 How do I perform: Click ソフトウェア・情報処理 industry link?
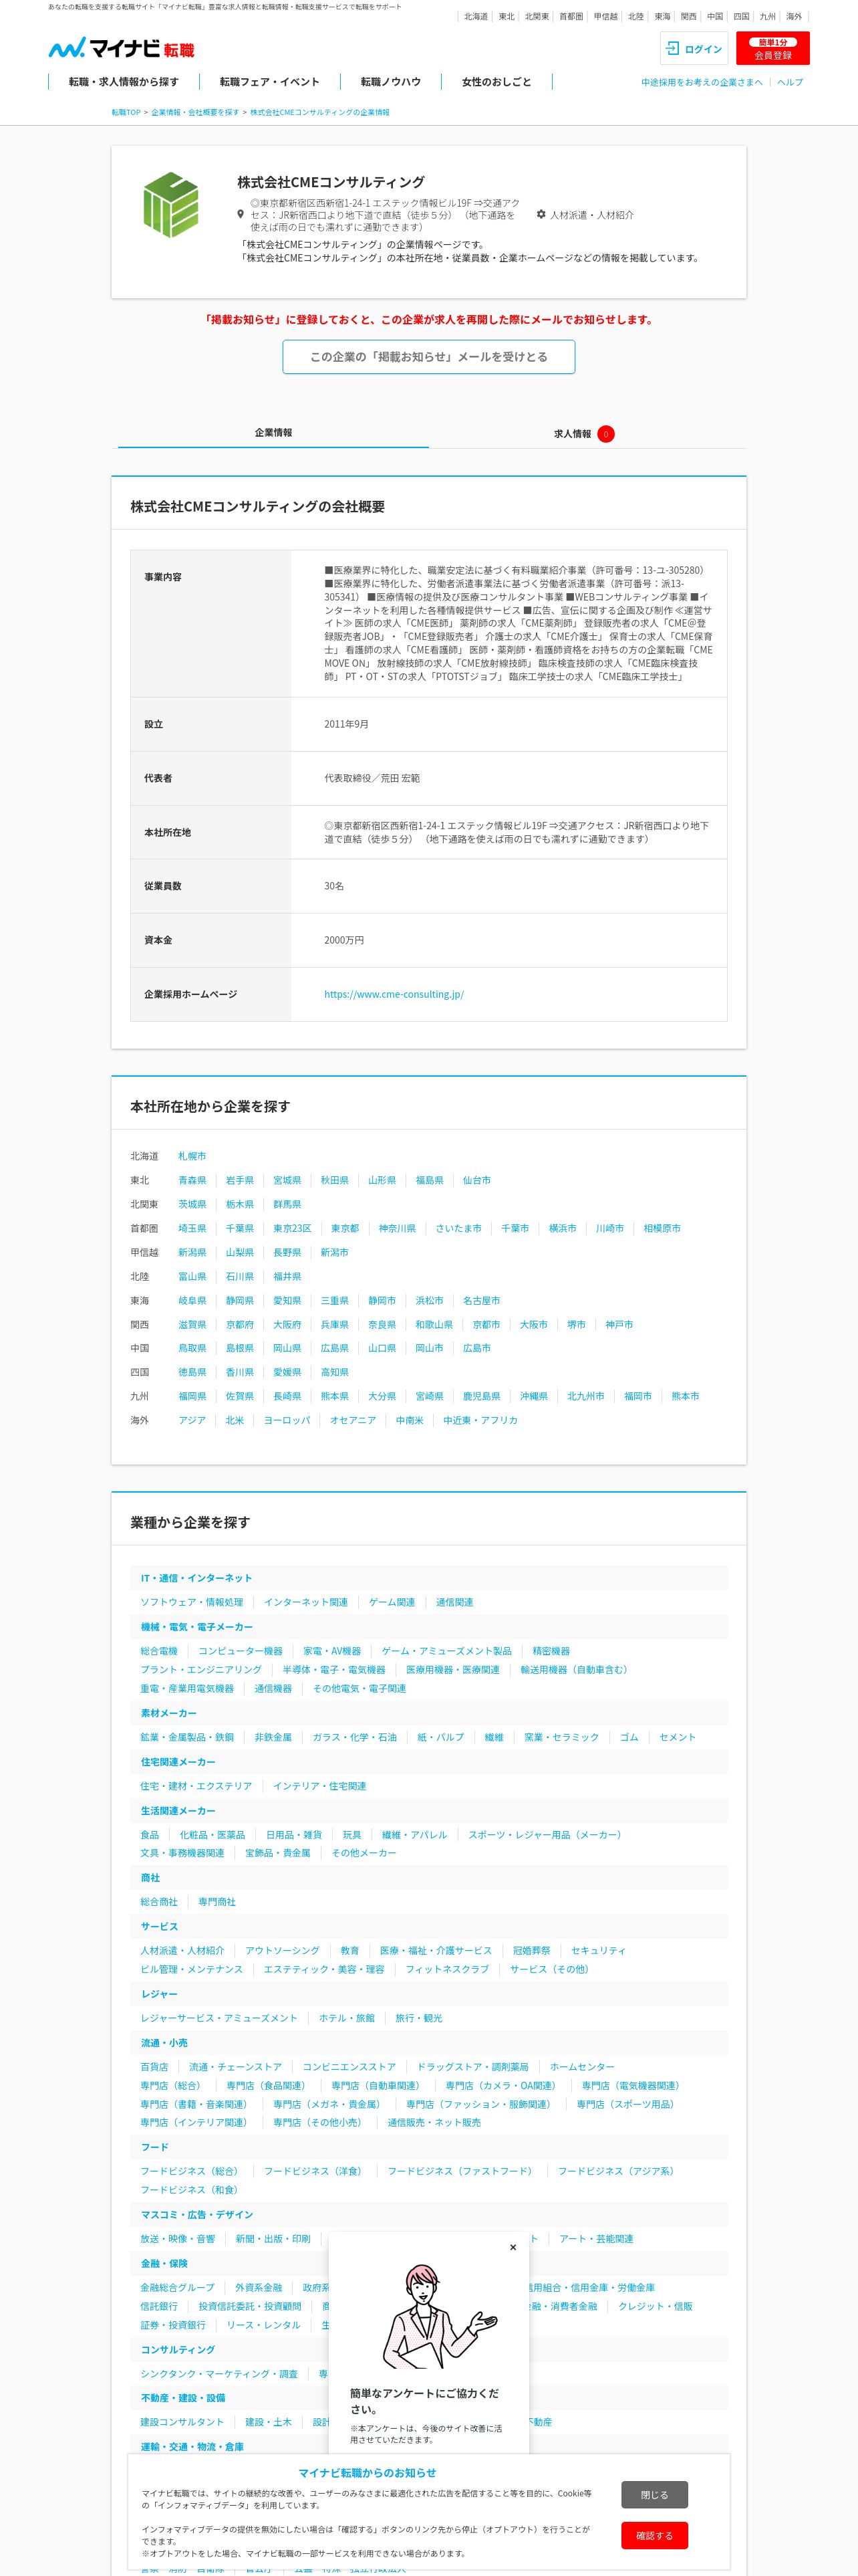192,1602
